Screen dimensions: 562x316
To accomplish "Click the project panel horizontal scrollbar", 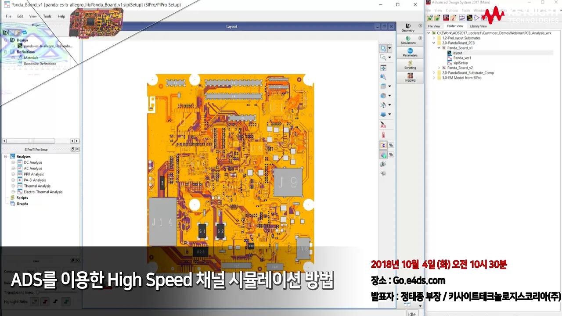I will point(31,141).
